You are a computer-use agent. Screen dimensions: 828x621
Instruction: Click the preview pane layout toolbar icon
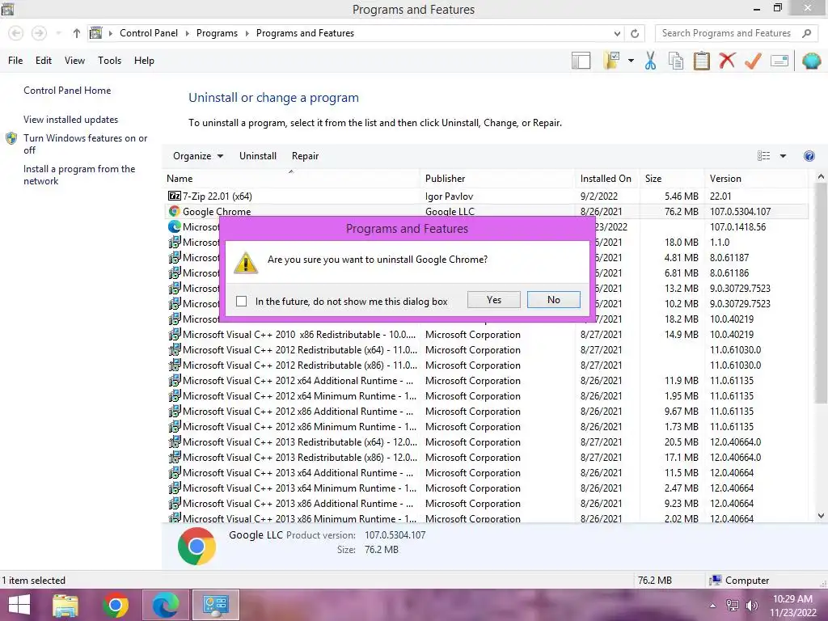pyautogui.click(x=581, y=61)
